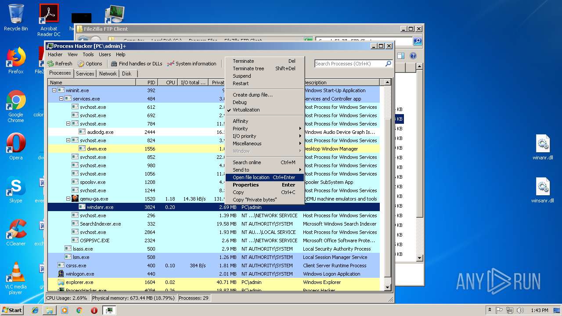Viewport: 562px width, 316px height.
Task: Expand Miscellaneous submenu
Action: [x=264, y=144]
